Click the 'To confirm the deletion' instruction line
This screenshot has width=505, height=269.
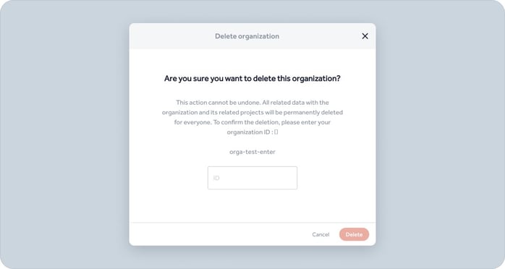point(272,122)
